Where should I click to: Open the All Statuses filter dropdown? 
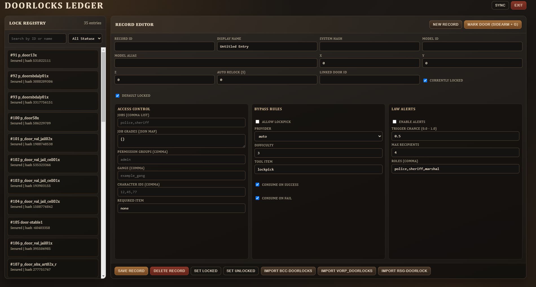click(x=85, y=38)
